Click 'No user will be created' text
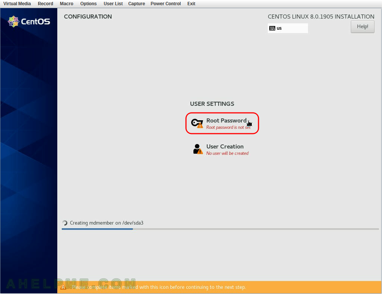 (x=227, y=153)
